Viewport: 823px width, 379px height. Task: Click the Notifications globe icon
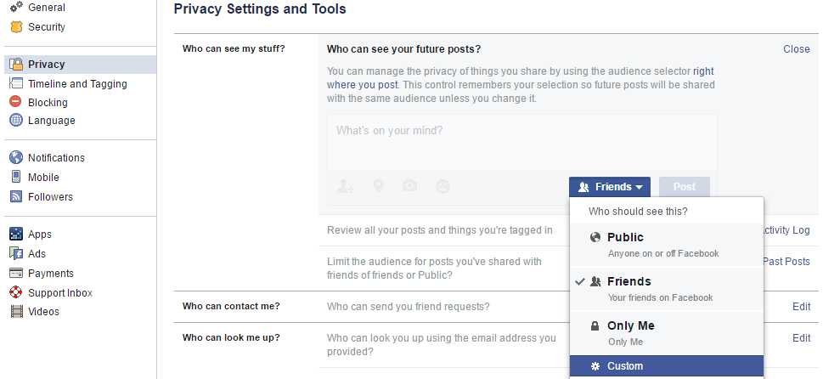coord(15,157)
